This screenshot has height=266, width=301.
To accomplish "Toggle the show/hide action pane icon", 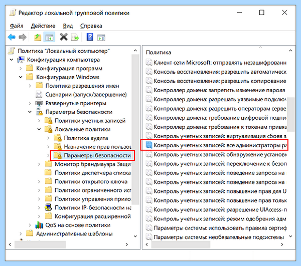I will pos(101,37).
